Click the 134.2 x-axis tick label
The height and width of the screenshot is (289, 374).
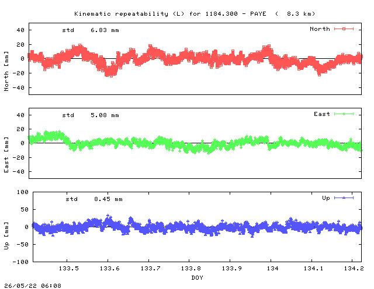[x=354, y=268]
